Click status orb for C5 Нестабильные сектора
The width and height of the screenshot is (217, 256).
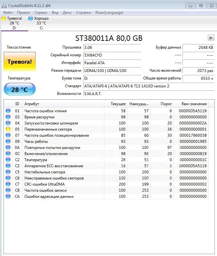(x=8, y=172)
